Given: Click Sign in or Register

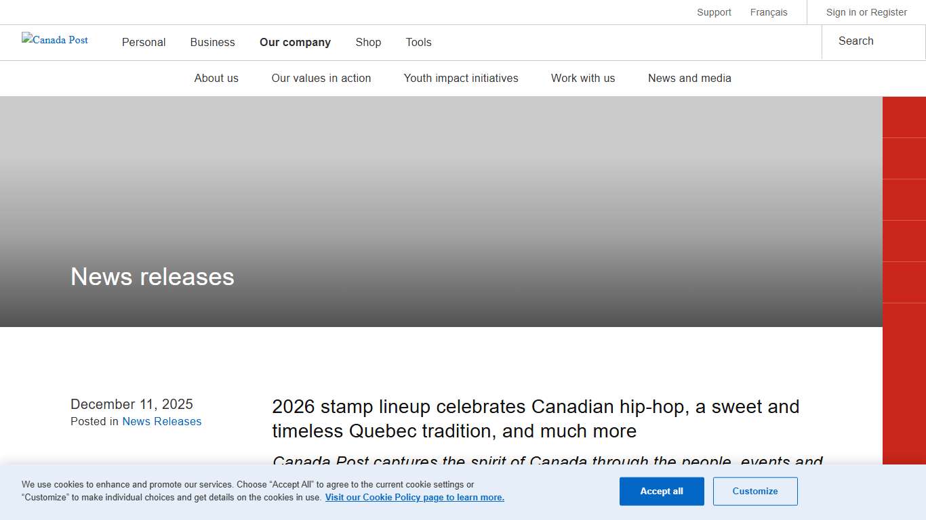Looking at the screenshot, I should (866, 12).
